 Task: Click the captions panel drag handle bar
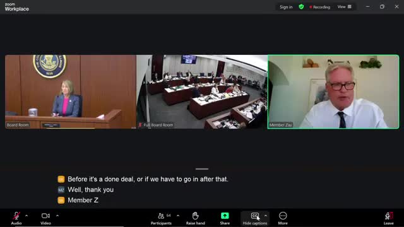tap(202, 169)
